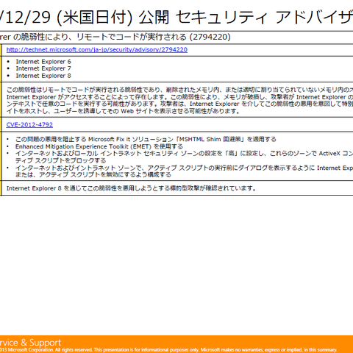Click the vulnerability description paragraph starting 'この脆弱性は'

(179, 101)
